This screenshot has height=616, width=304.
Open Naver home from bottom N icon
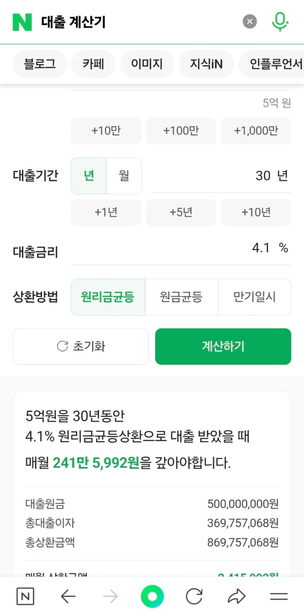pyautogui.click(x=25, y=597)
